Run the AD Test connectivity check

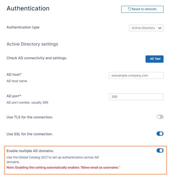[155, 59]
